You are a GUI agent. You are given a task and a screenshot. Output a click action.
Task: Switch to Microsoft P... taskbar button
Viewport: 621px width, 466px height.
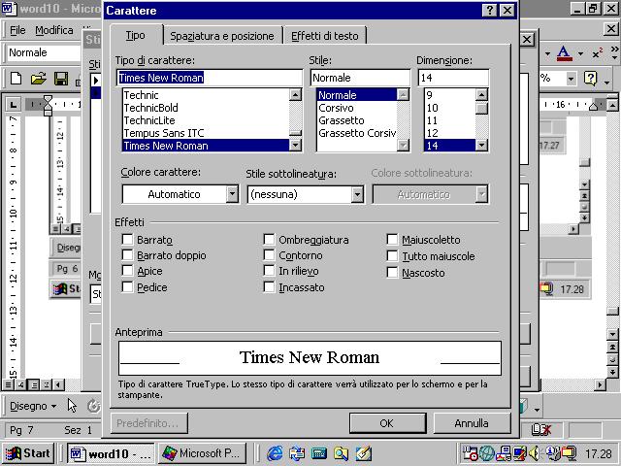[202, 453]
